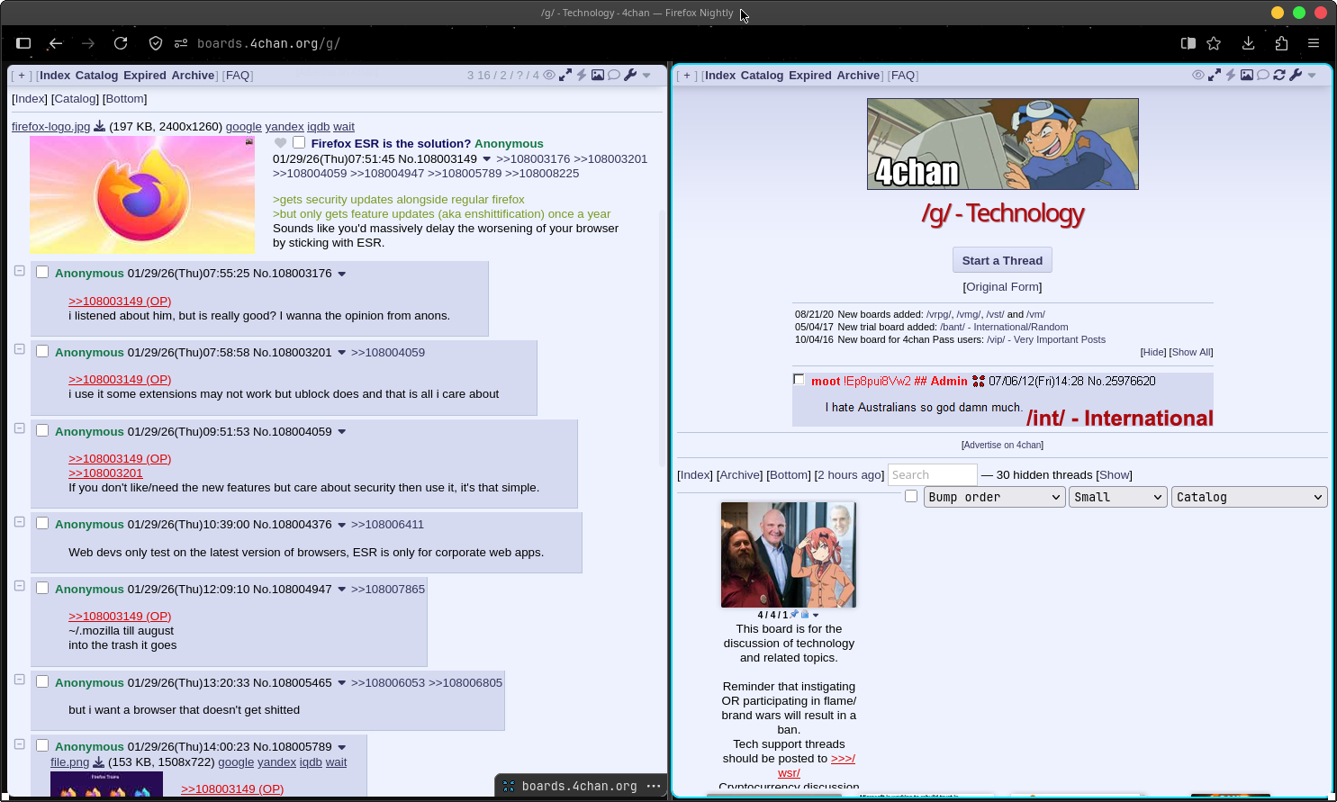Focus the catalog Search field

click(932, 475)
